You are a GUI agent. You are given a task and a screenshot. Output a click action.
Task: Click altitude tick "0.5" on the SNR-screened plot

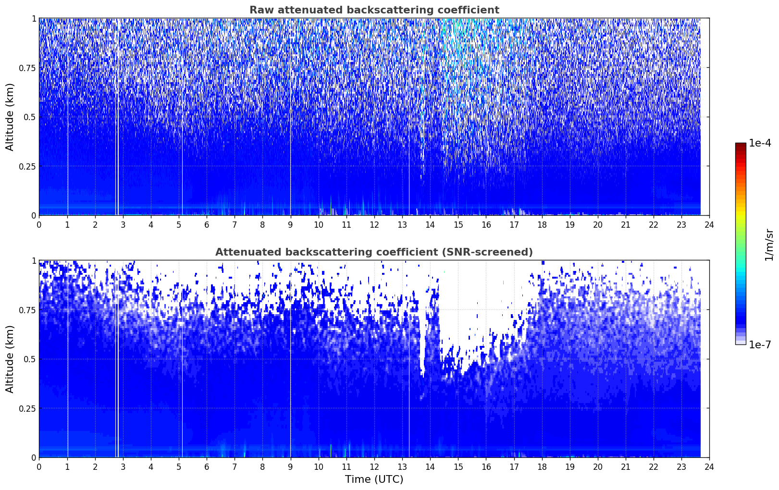click(x=30, y=359)
